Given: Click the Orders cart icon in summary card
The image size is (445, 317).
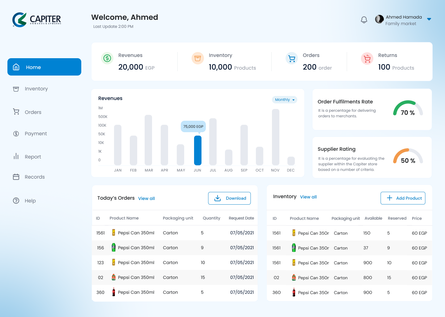Looking at the screenshot, I should [x=292, y=58].
